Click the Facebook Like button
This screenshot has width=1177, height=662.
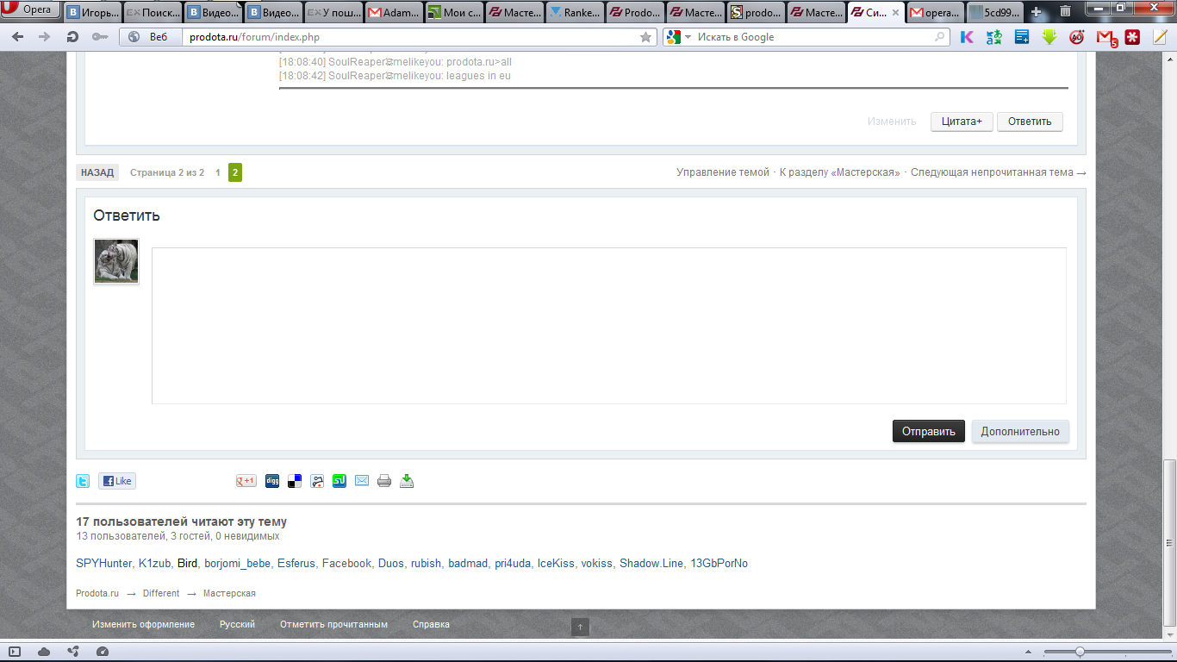point(117,481)
